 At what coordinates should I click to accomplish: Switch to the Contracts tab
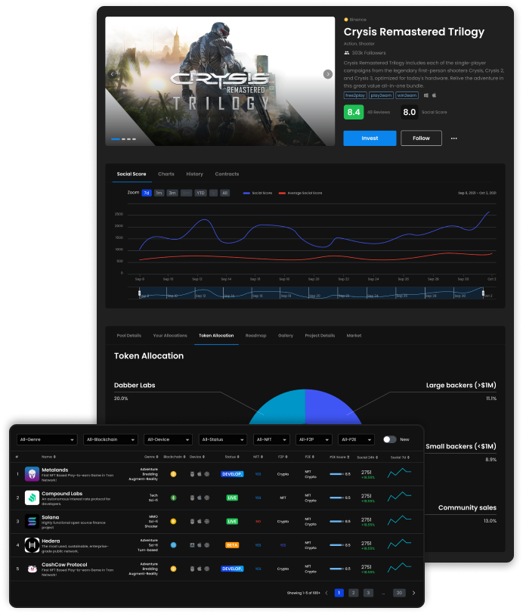pyautogui.click(x=227, y=174)
